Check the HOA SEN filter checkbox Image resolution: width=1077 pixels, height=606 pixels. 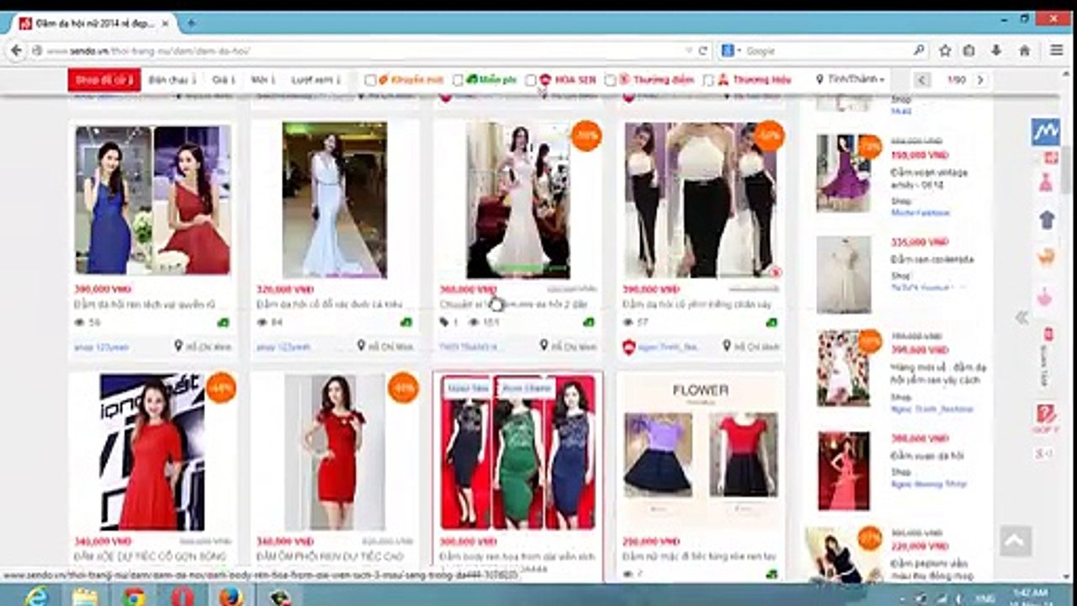click(x=531, y=80)
